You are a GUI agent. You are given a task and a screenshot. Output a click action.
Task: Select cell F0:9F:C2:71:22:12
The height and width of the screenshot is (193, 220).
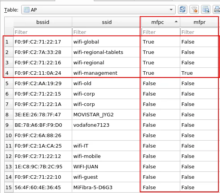[43, 156]
